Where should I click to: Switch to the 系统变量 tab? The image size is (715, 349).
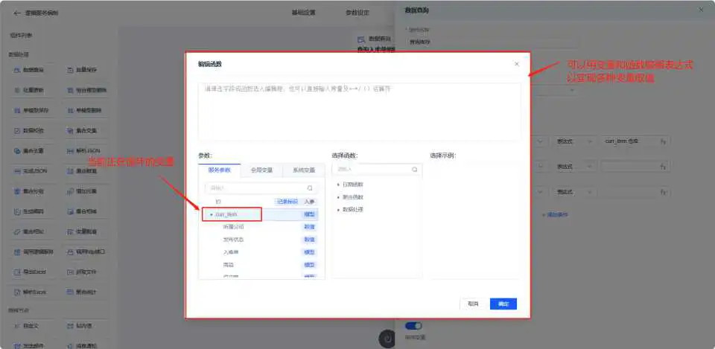304,170
